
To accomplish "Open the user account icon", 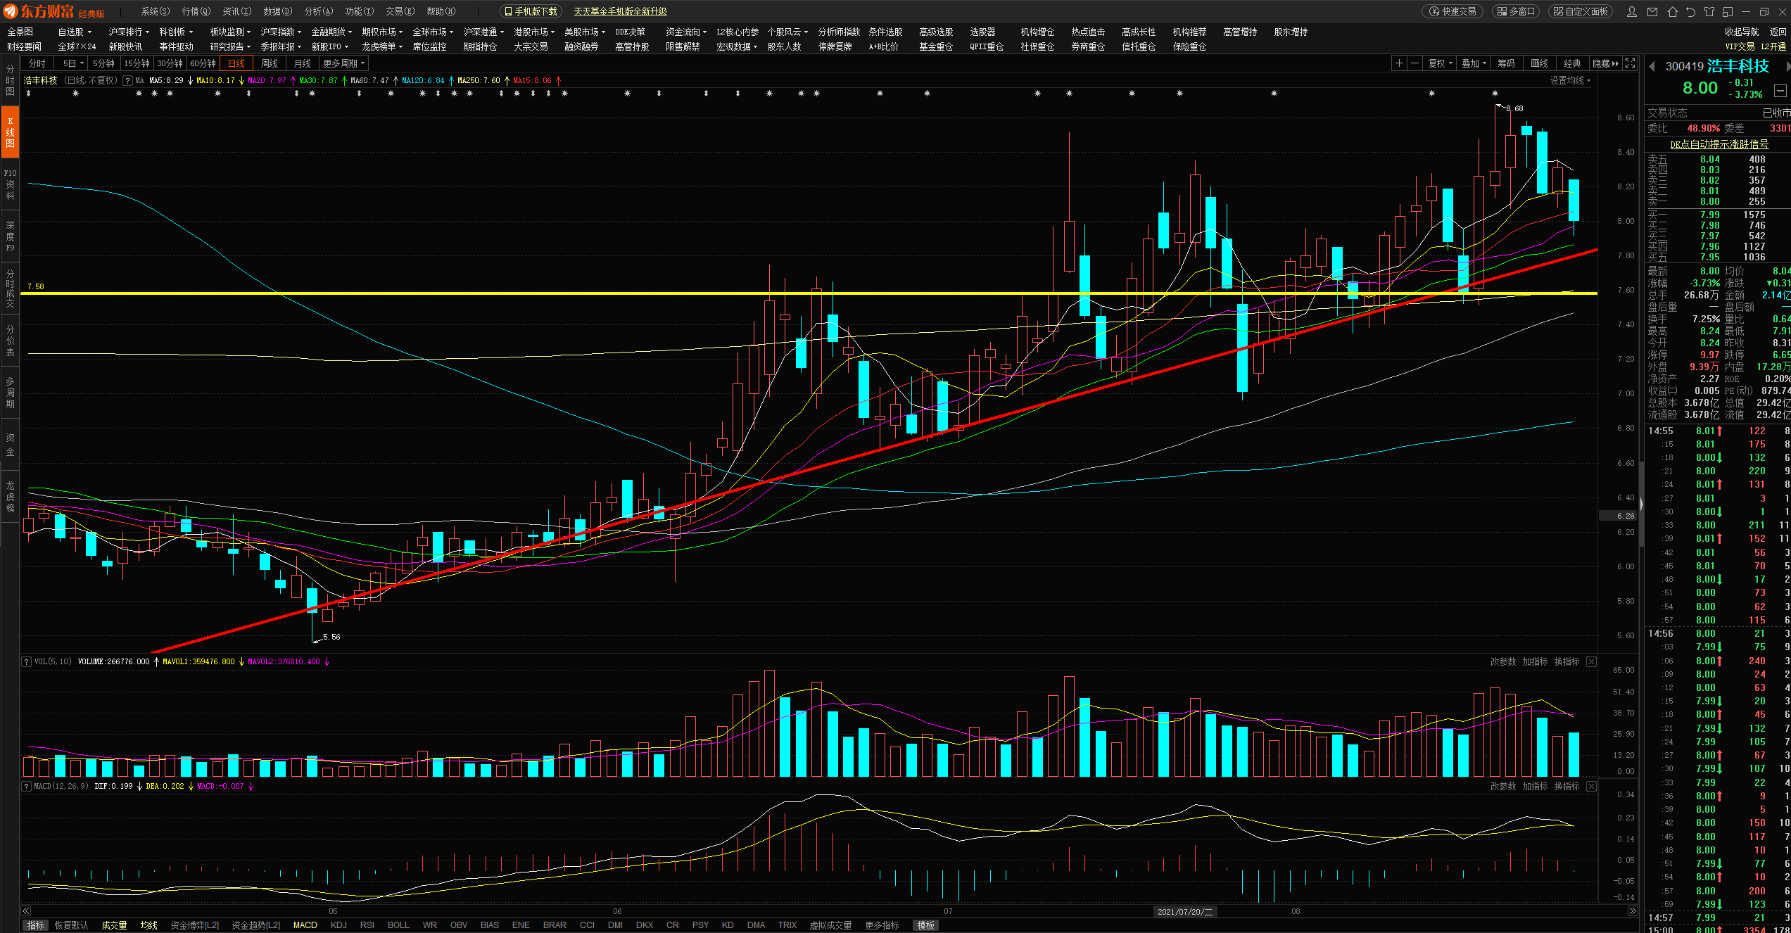I will click(x=1632, y=11).
